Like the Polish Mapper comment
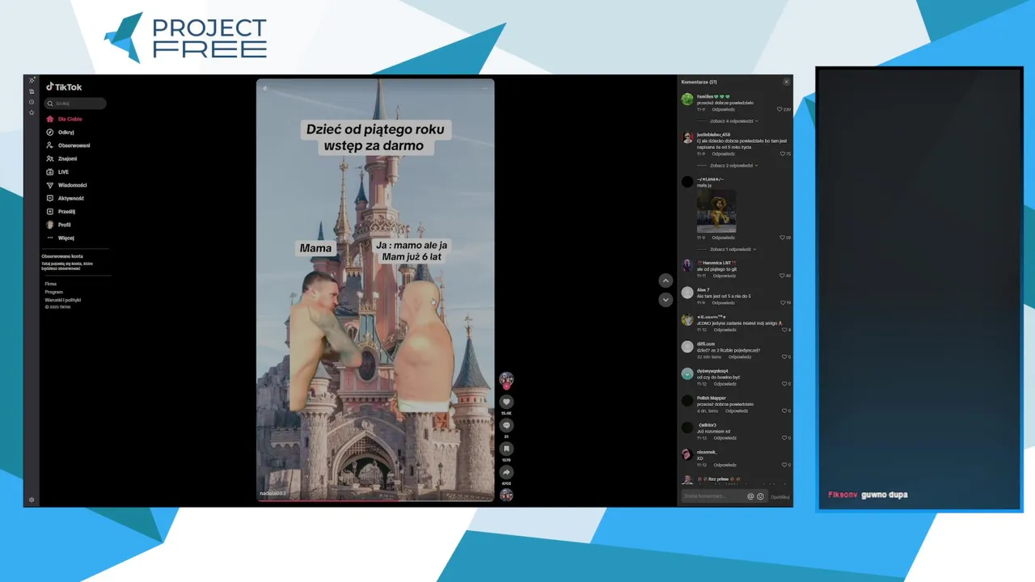1035x582 pixels. pyautogui.click(x=784, y=411)
